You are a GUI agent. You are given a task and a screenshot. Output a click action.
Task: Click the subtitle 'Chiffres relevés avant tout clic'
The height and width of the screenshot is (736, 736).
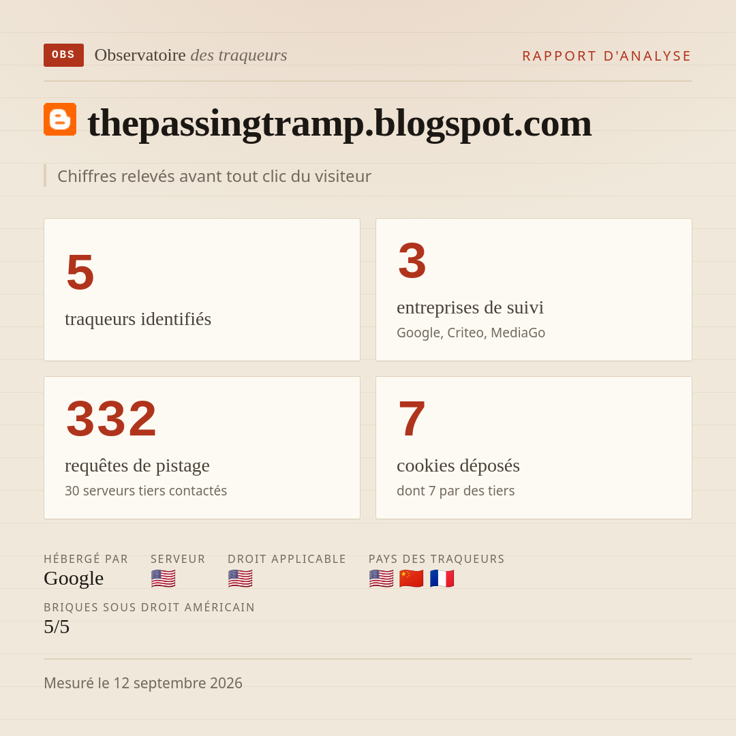click(214, 177)
